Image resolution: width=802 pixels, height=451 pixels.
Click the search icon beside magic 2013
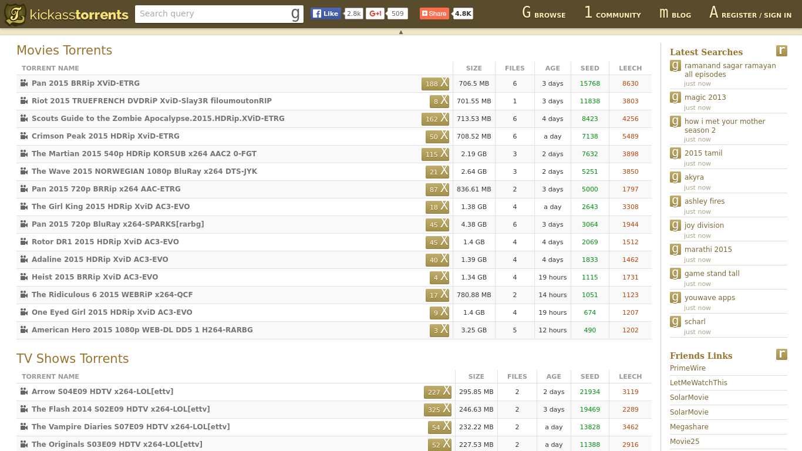coord(675,97)
